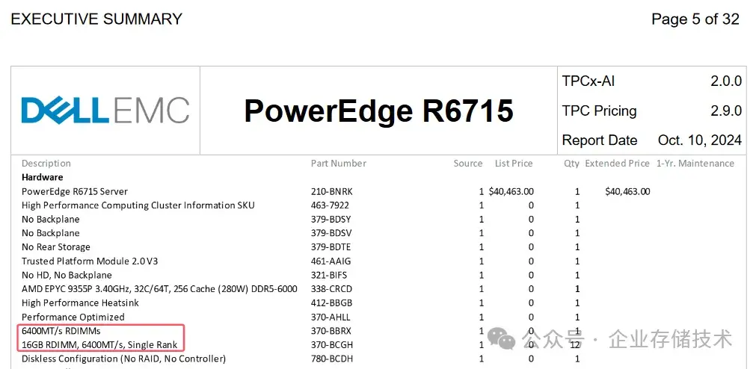Click the Part Number column header
This screenshot has height=369, width=756.
coord(339,164)
